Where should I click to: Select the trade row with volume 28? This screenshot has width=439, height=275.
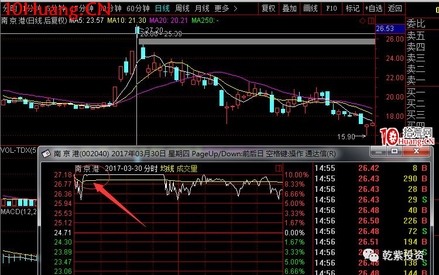[371, 190]
